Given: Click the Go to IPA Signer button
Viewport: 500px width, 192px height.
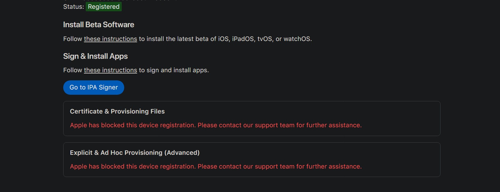Looking at the screenshot, I should pos(94,88).
